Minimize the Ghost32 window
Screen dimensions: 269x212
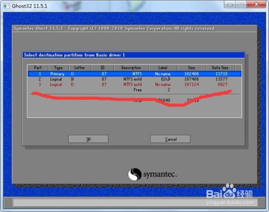coord(230,4)
